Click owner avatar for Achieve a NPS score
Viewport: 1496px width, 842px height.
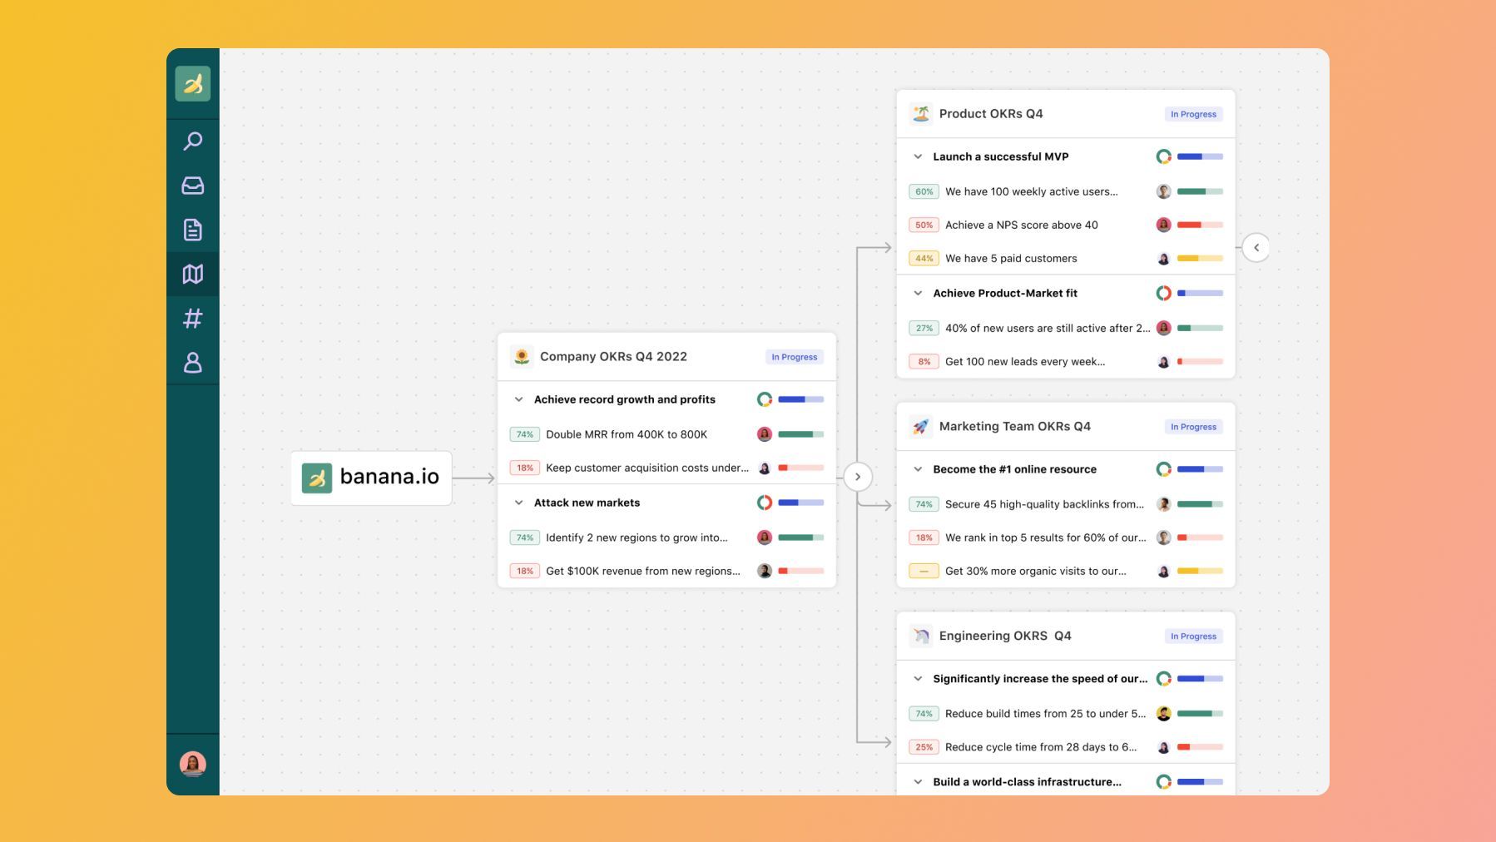click(x=1164, y=225)
